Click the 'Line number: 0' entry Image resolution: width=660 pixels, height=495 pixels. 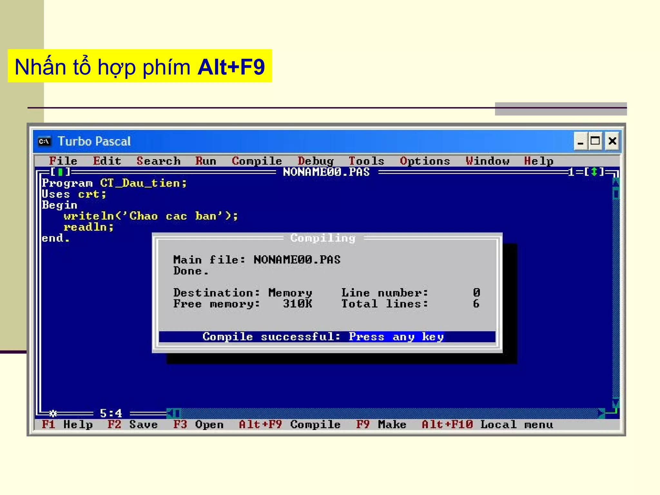coord(411,293)
